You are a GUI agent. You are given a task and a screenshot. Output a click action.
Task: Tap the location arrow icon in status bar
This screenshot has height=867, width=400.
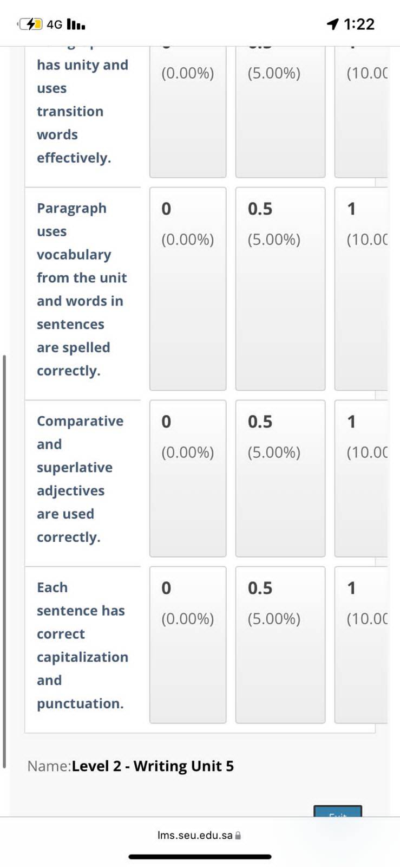click(x=332, y=24)
